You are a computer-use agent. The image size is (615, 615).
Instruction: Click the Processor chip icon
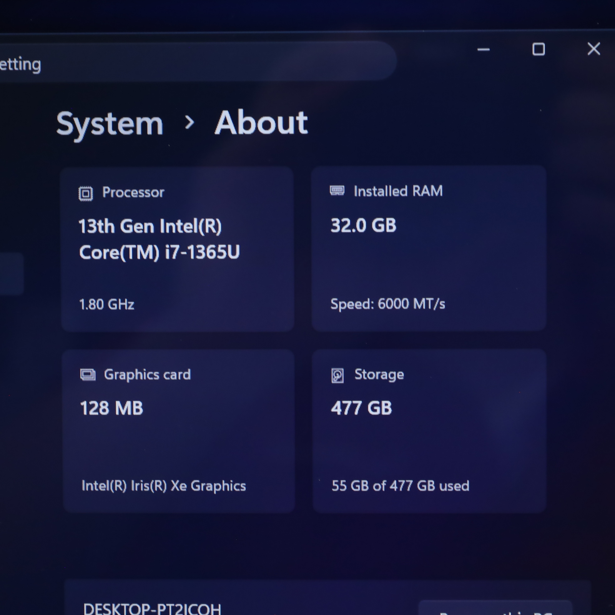click(86, 193)
